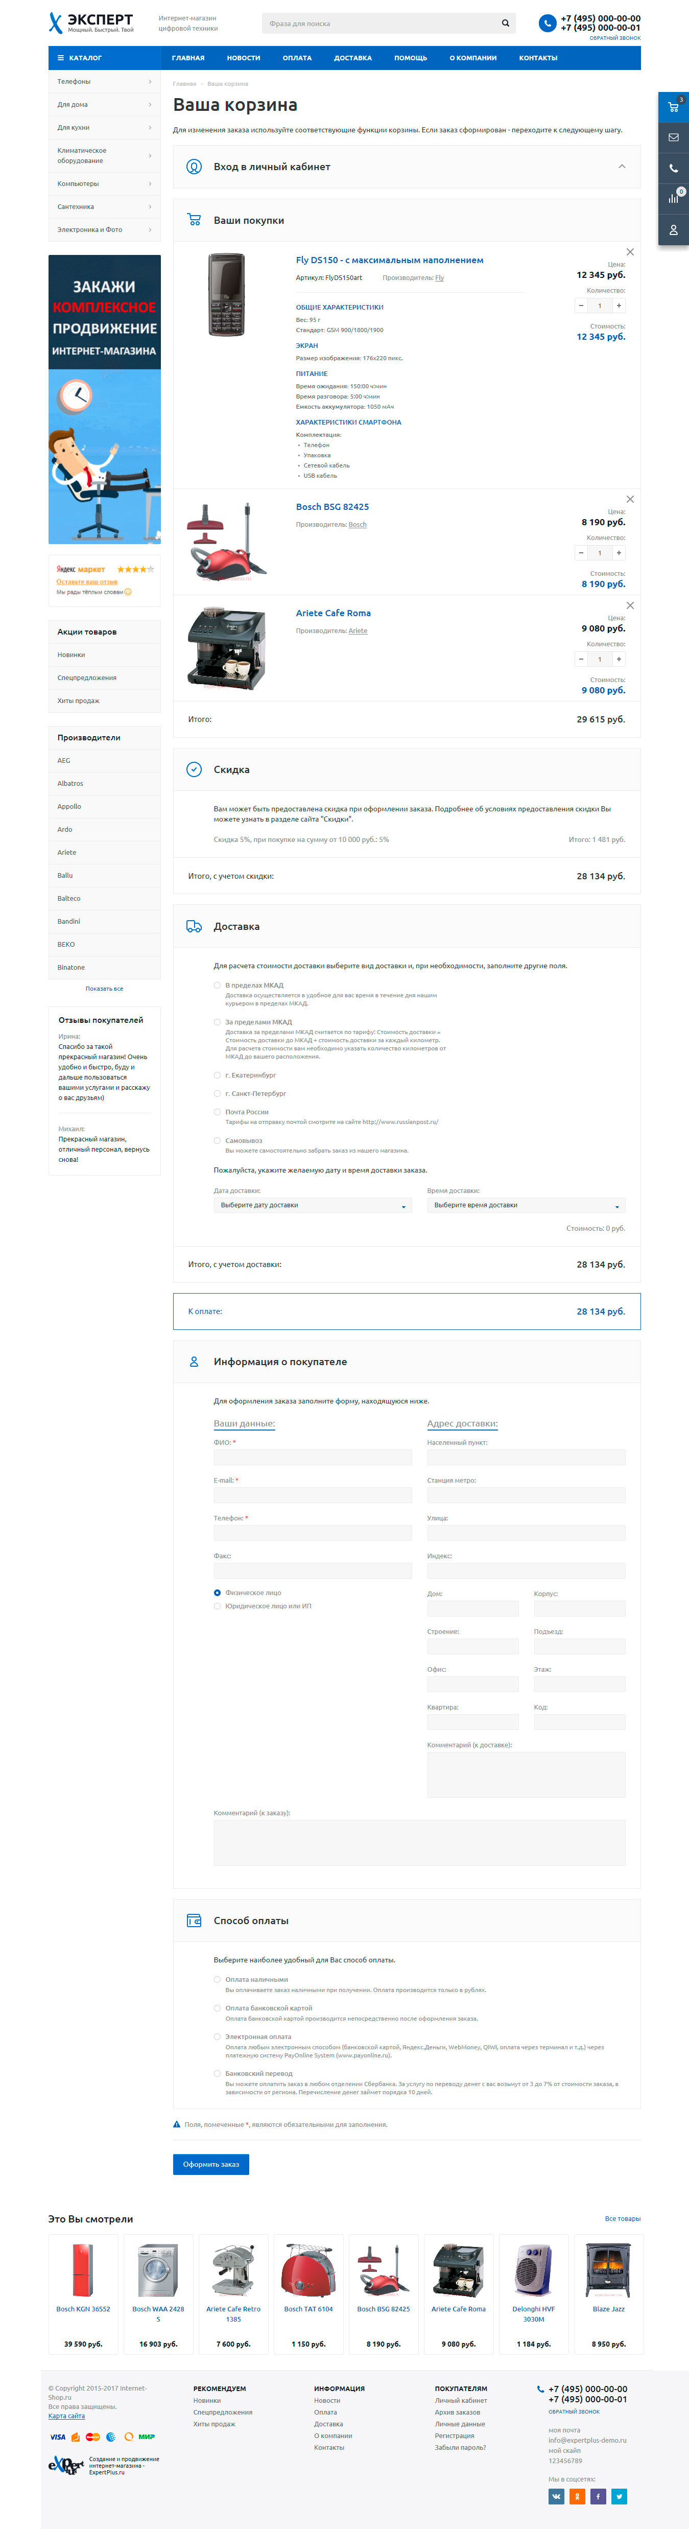Open the Помощь menu item
The width and height of the screenshot is (689, 2529).
coord(410,58)
